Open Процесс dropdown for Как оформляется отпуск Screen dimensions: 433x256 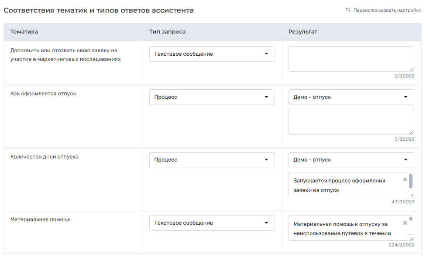coord(212,97)
